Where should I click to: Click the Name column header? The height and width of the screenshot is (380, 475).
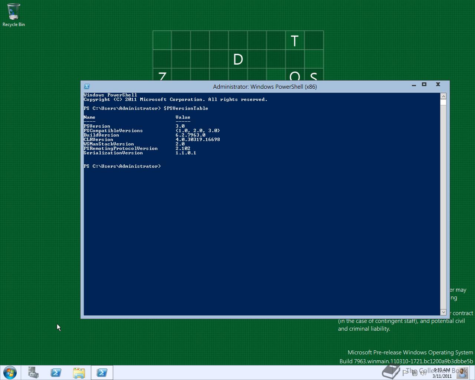pos(89,117)
